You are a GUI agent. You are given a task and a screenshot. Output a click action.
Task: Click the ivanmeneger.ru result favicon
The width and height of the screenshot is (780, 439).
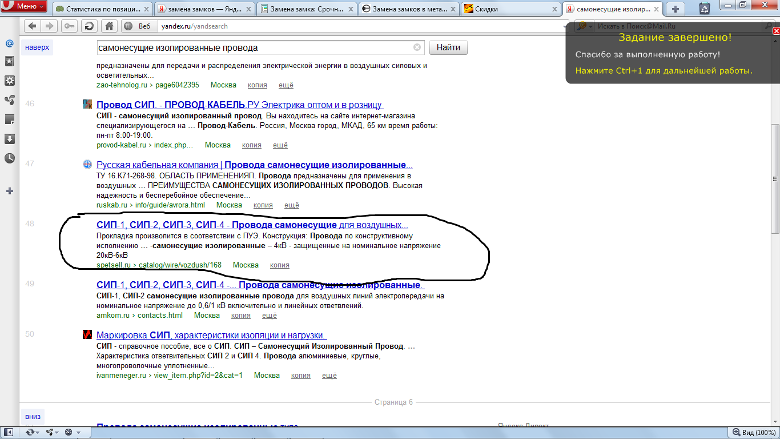tap(87, 334)
